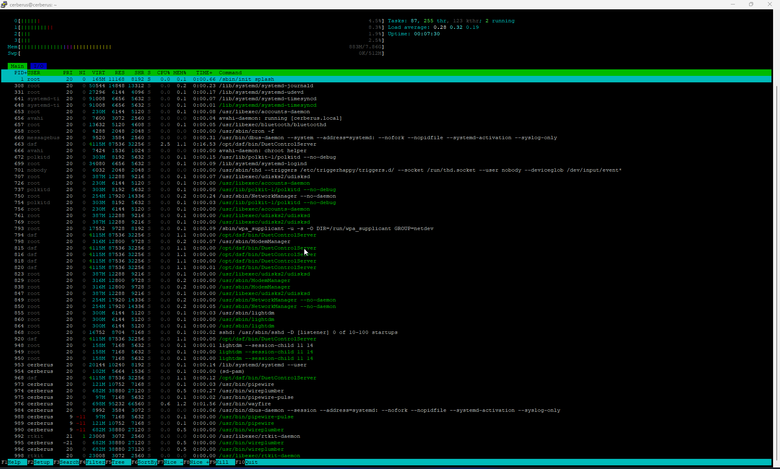
Task: Activate F3 Search in bottom bar
Action: (x=66, y=462)
